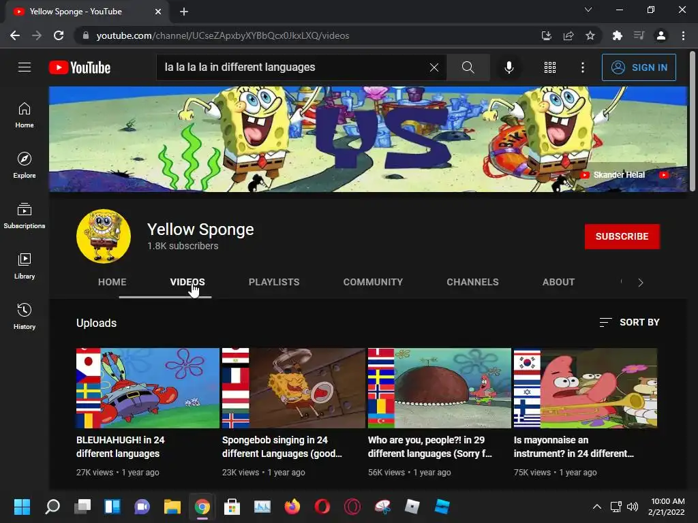The width and height of the screenshot is (698, 523).
Task: Open Chrome three-dot menu
Action: coord(683,35)
